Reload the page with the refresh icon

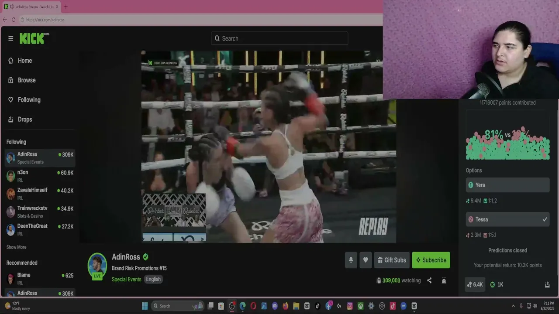coord(14,20)
